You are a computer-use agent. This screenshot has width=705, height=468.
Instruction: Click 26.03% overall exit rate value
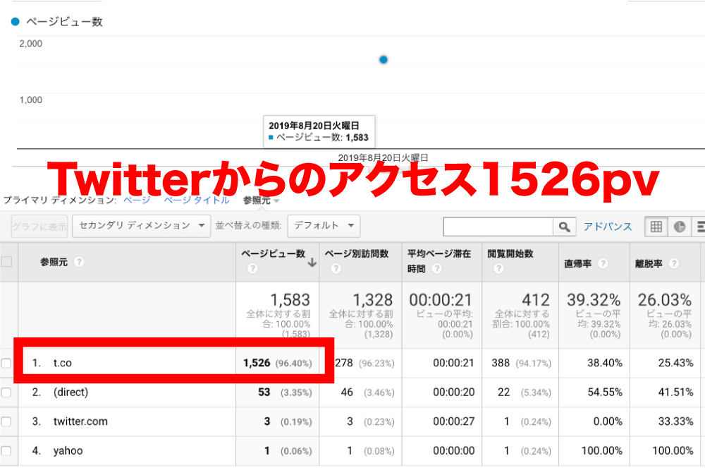point(665,300)
